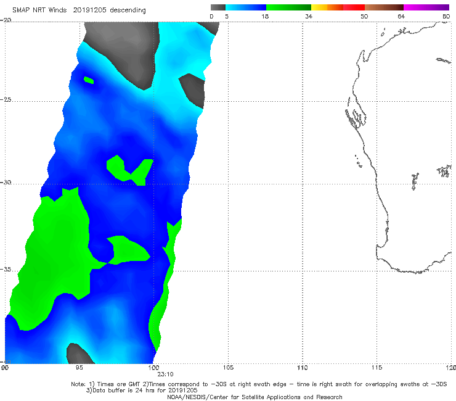This screenshot has width=456, height=401.
Task: Click the yellow-orange segment of the color bar
Action: click(327, 7)
